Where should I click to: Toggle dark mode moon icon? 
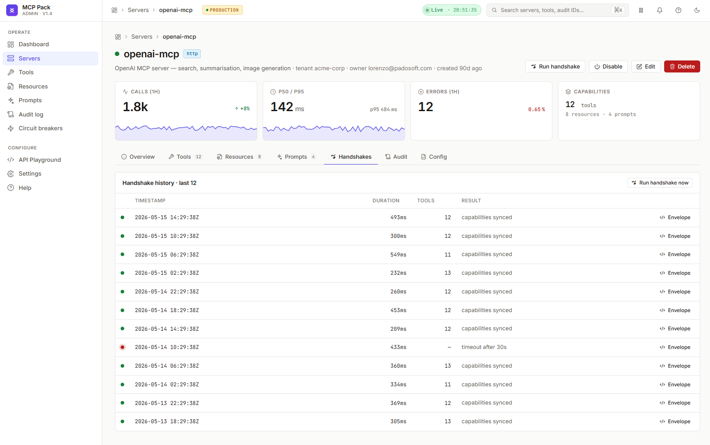coord(697,10)
